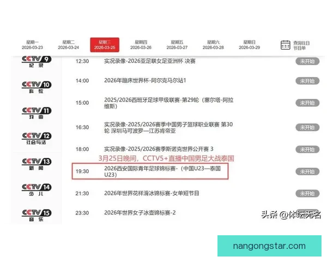Select the 15:00 time slot
This screenshot has width=327, height=262.
coord(82,103)
